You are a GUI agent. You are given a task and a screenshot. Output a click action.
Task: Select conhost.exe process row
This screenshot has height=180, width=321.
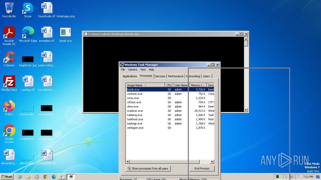[x=170, y=94]
